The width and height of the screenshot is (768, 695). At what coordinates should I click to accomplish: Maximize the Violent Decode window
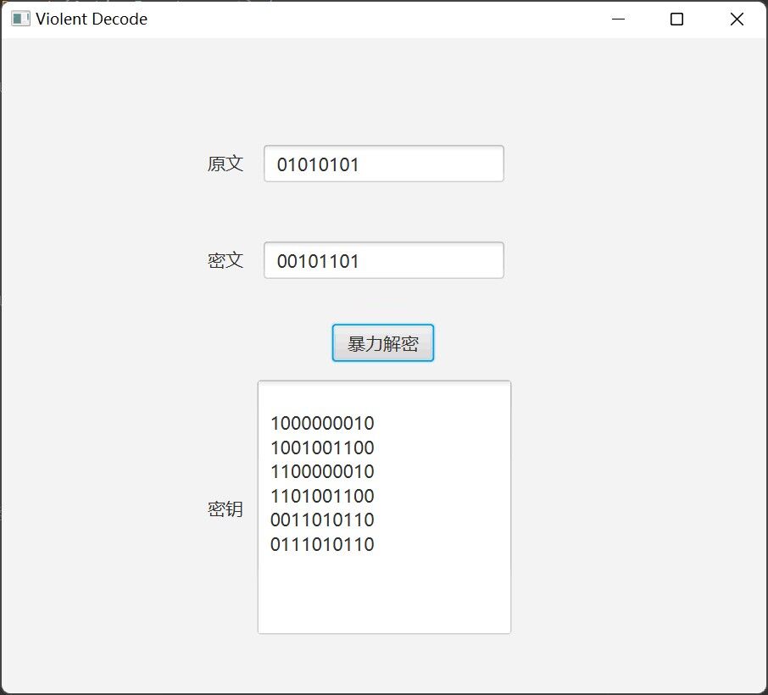click(676, 19)
